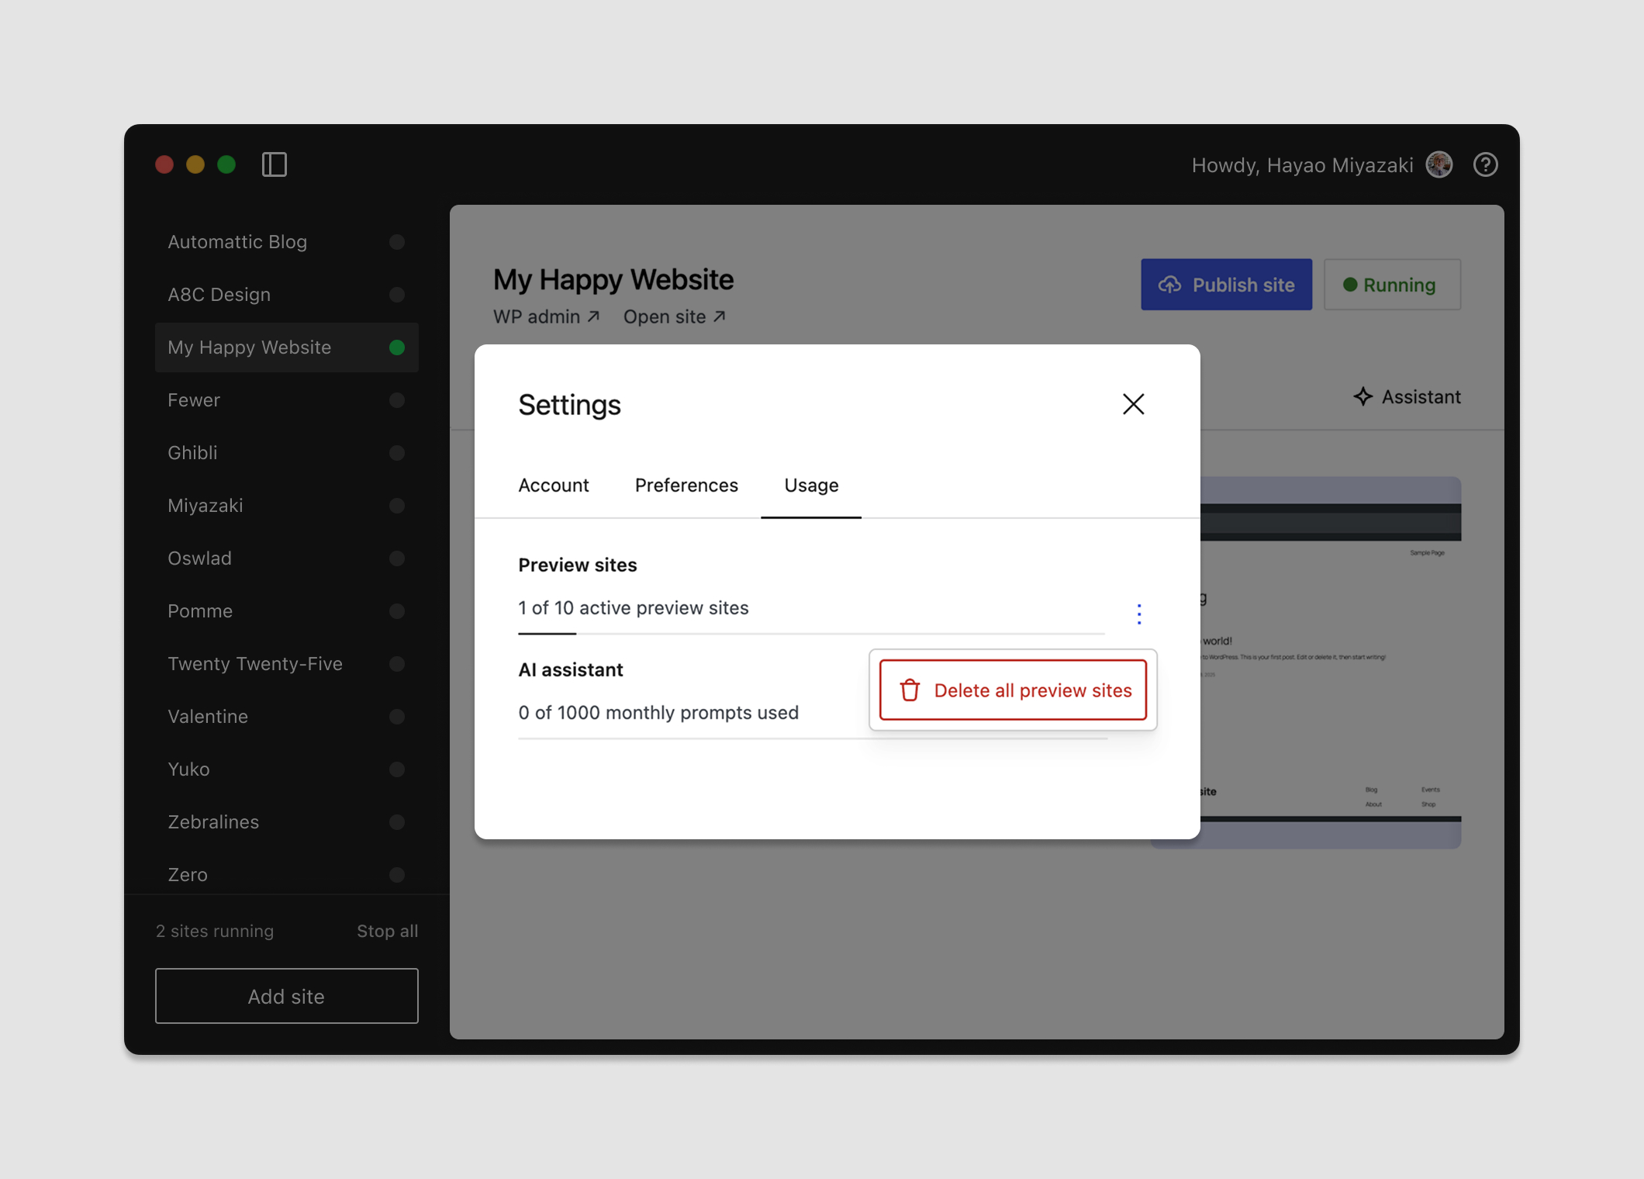The width and height of the screenshot is (1644, 1179).
Task: Select the Pomme site
Action: pos(287,611)
